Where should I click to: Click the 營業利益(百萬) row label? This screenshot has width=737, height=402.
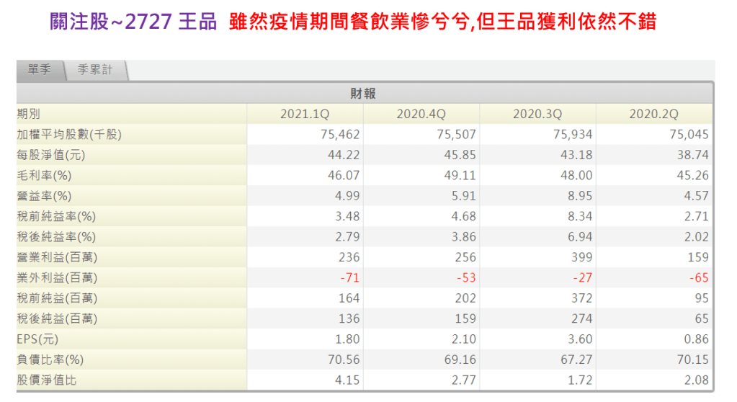[56, 257]
